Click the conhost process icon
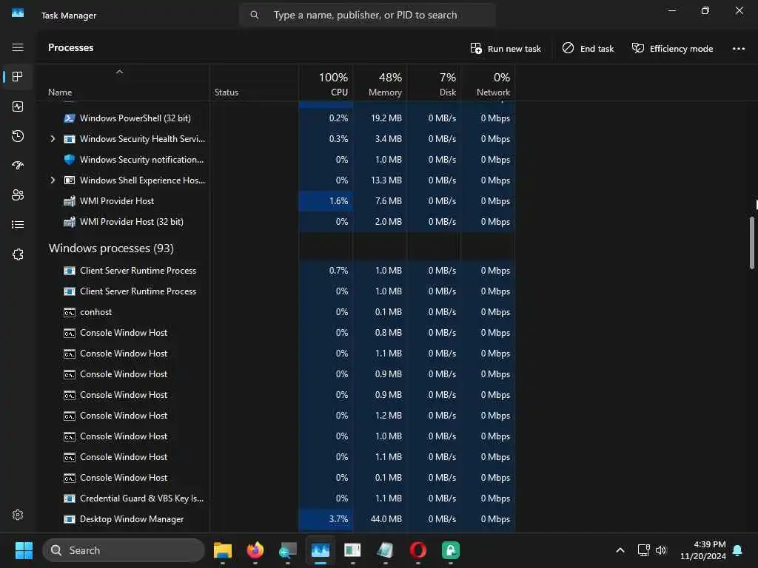 pyautogui.click(x=70, y=313)
